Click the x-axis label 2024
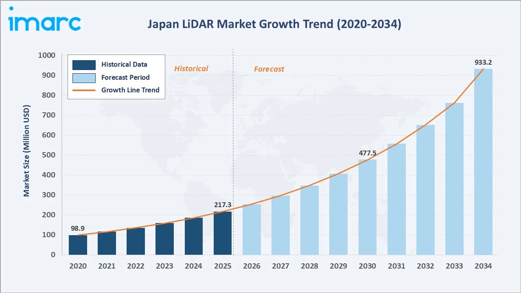Viewport: 521px width, 293px height. click(194, 266)
